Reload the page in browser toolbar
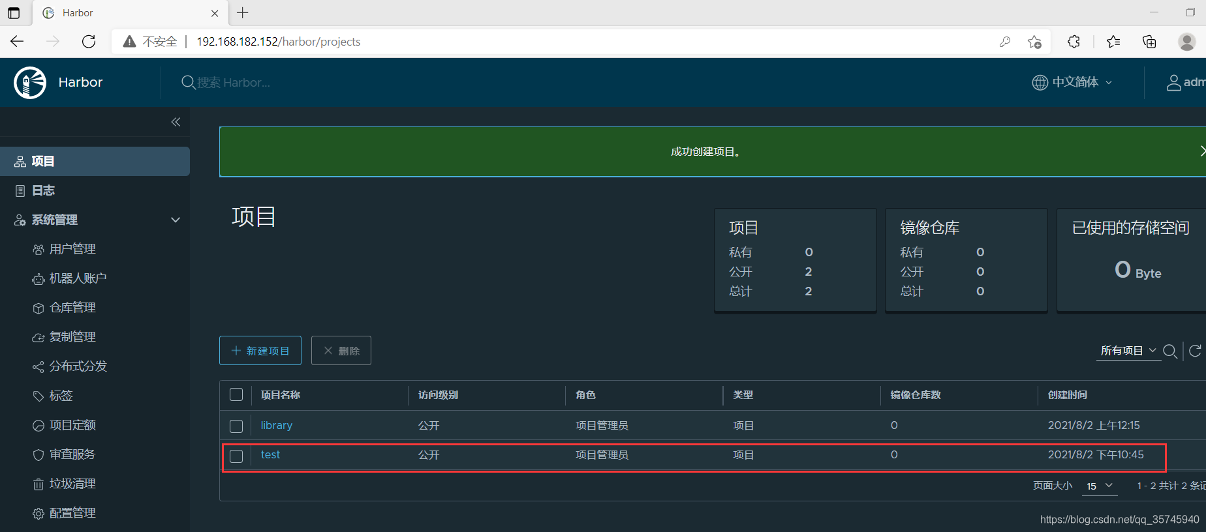 coord(89,42)
